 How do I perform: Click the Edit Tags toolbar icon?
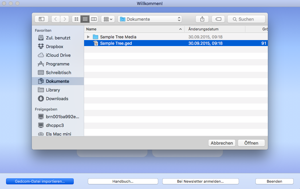[218, 19]
